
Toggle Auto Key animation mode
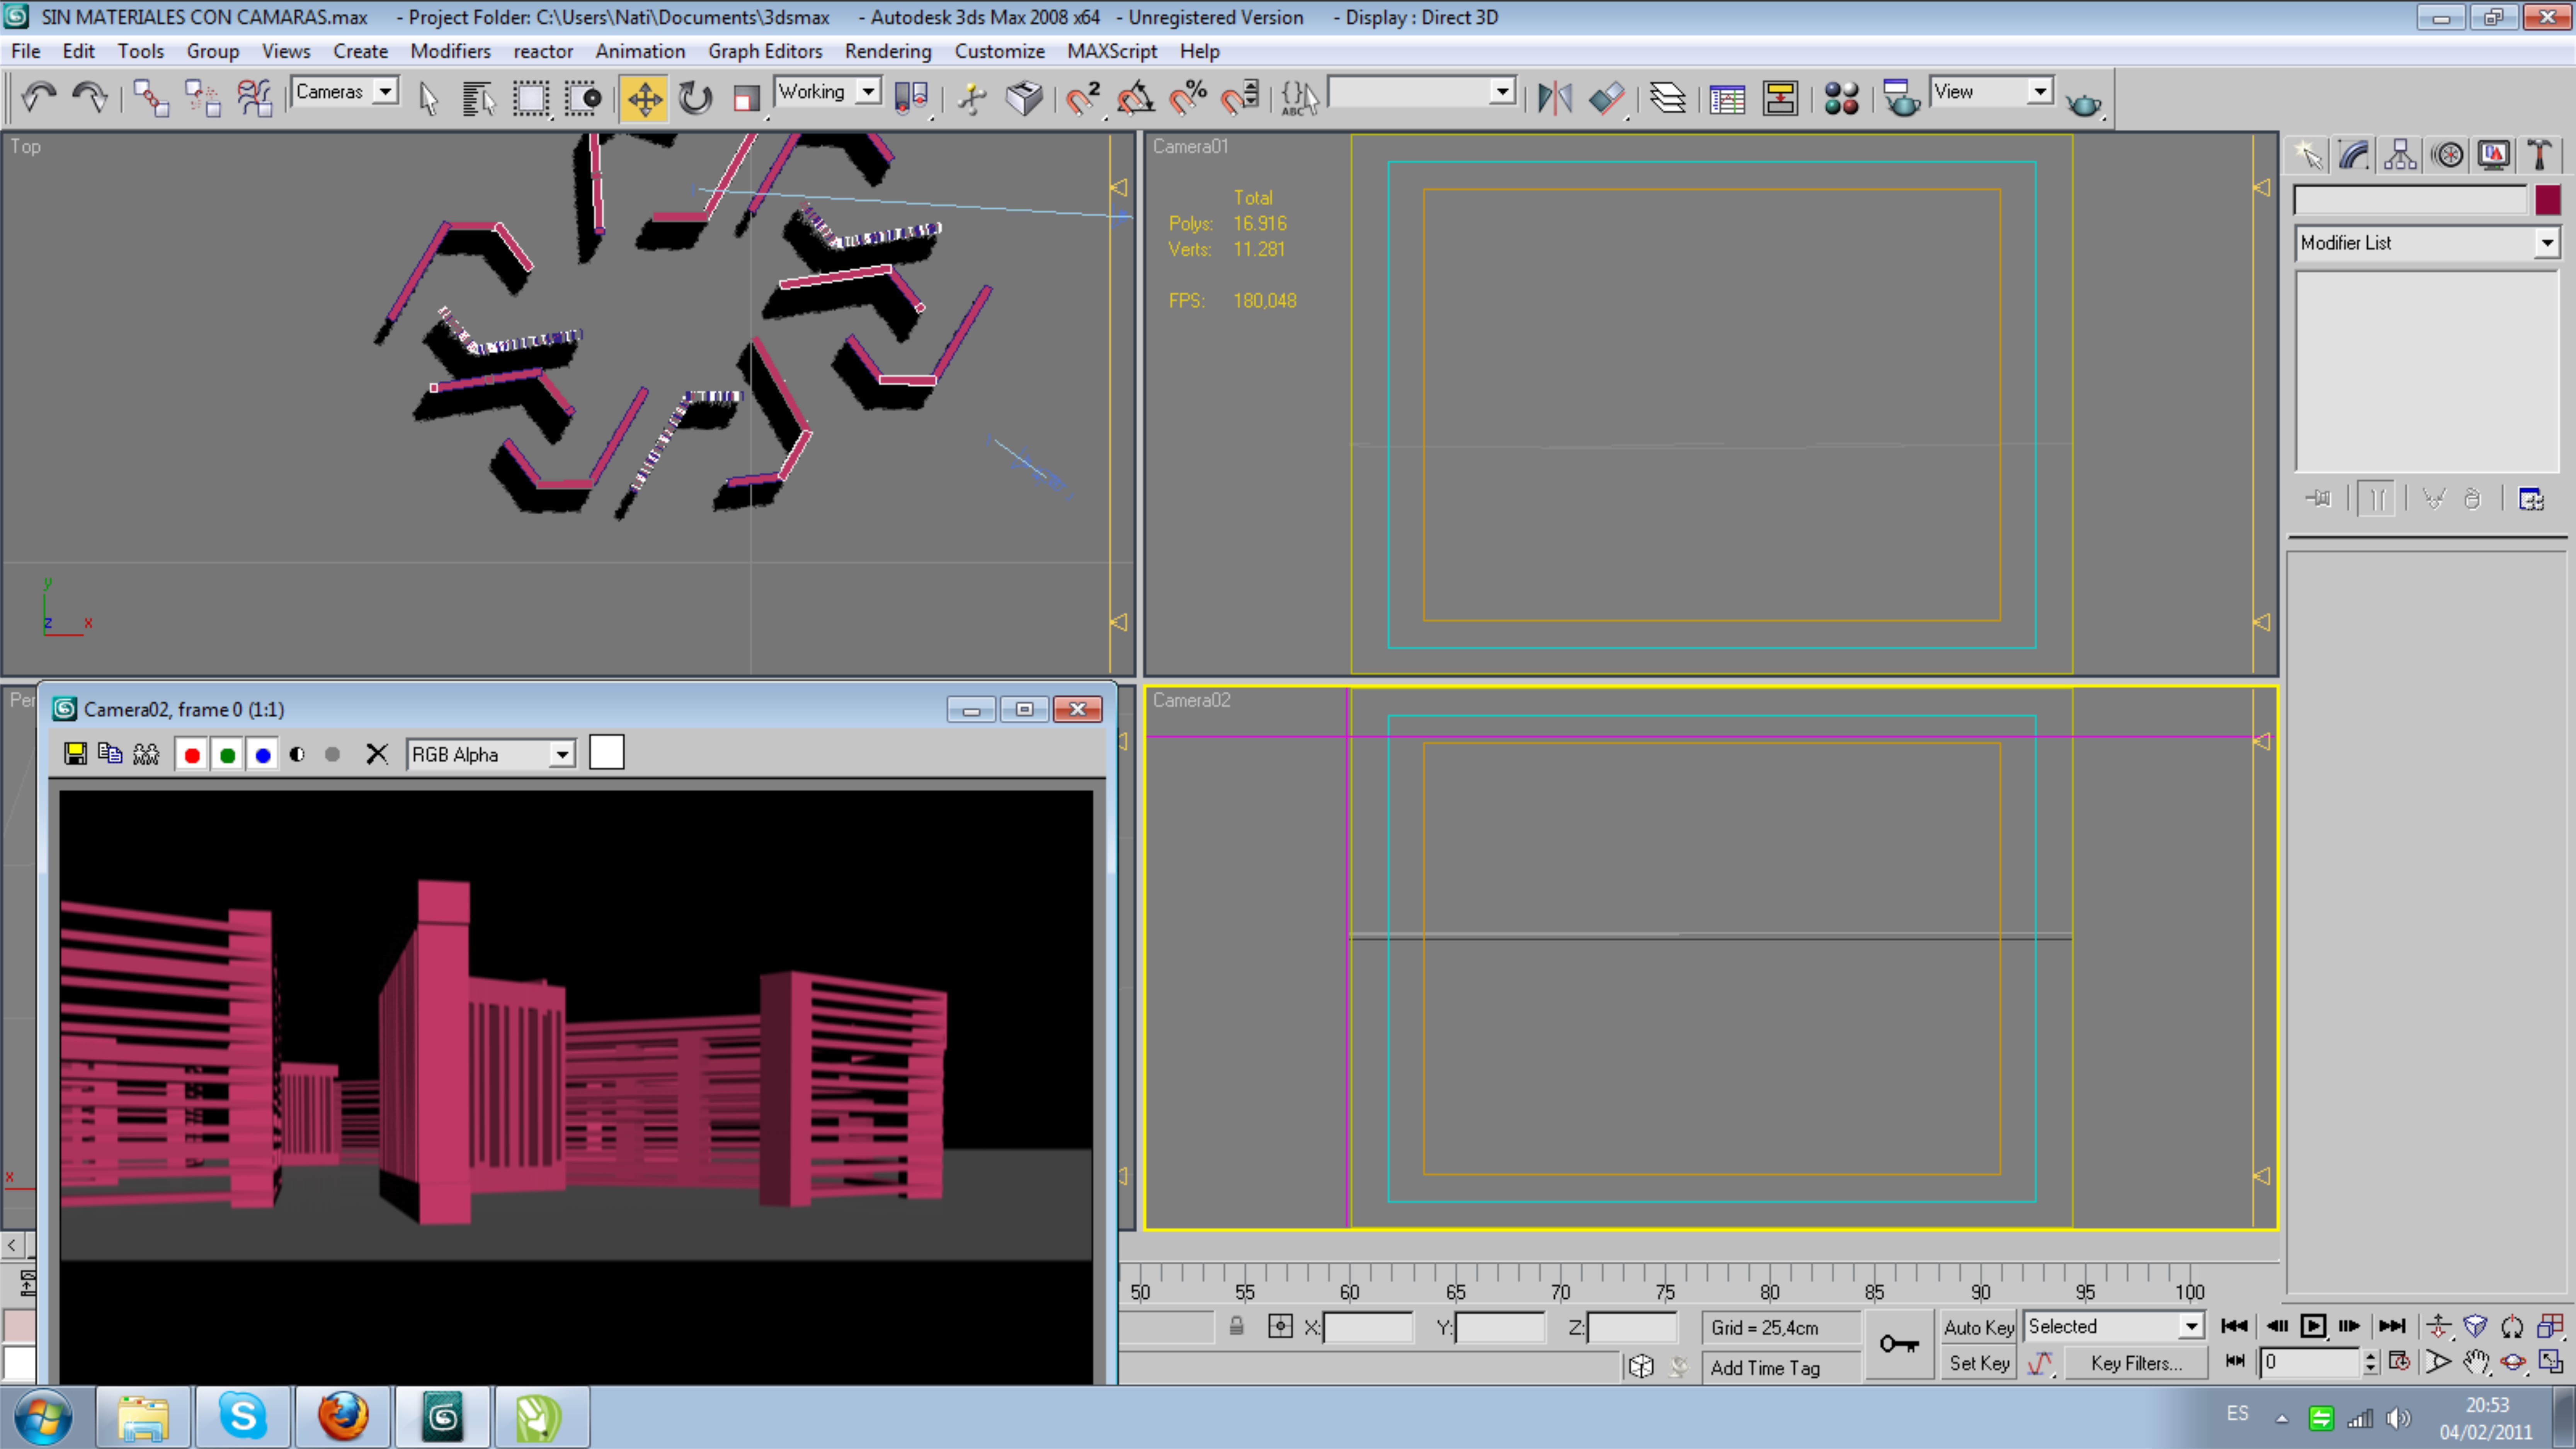click(1978, 1327)
